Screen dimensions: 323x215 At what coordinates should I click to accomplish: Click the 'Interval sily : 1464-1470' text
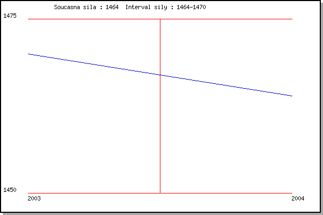166,7
